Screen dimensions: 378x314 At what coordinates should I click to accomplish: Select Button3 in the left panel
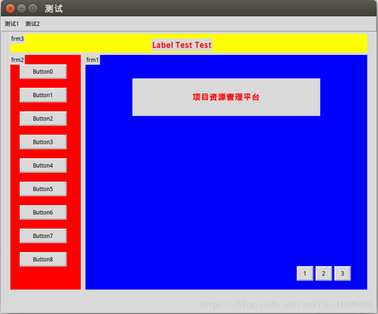point(43,142)
